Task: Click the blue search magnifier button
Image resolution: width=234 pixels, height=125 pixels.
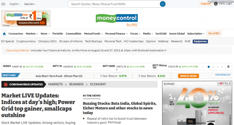Action: click(x=162, y=4)
